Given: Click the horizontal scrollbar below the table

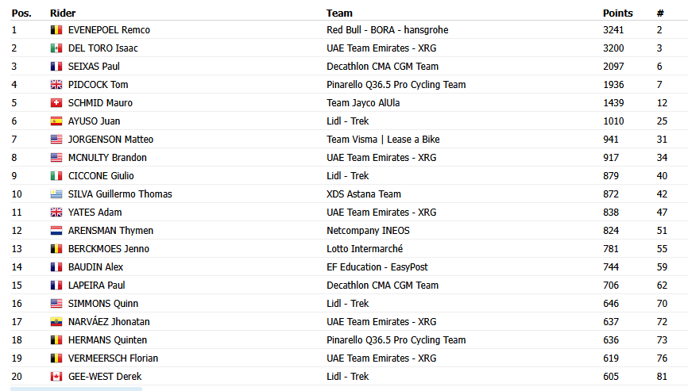Looking at the screenshot, I should pyautogui.click(x=76, y=389).
